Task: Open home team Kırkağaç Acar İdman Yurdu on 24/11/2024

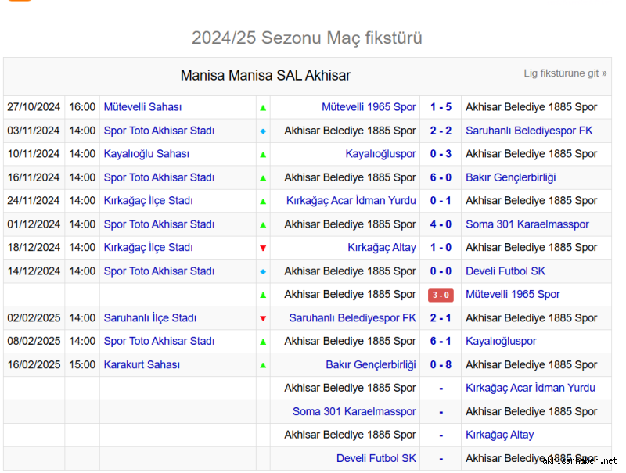Action: click(x=351, y=201)
